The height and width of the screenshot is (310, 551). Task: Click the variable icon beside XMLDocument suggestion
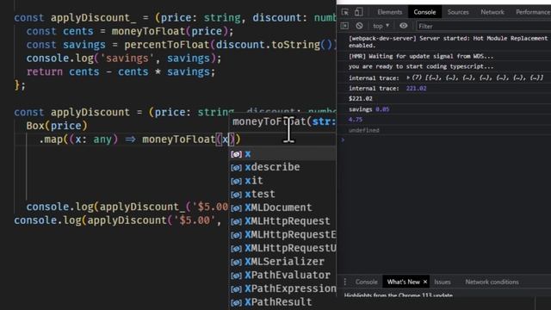point(236,208)
